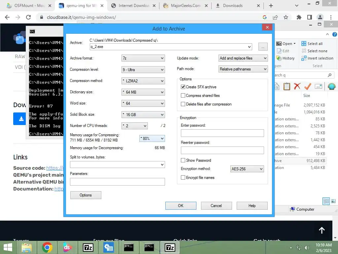Click OK in Add to Archive
The image size is (338, 254).
[x=181, y=206]
